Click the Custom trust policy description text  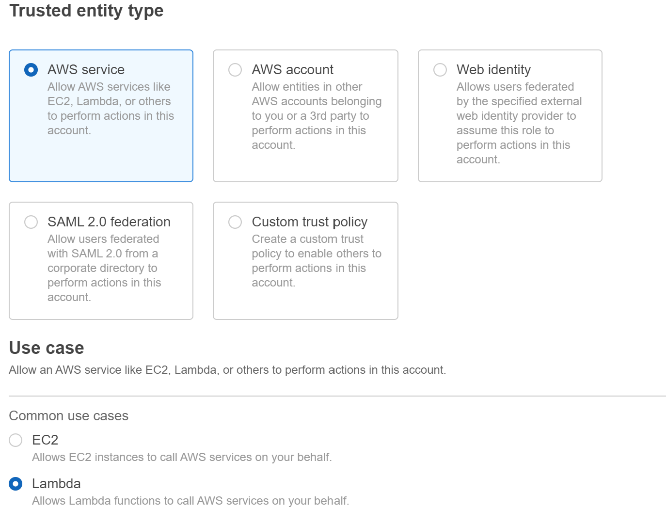[x=316, y=261]
